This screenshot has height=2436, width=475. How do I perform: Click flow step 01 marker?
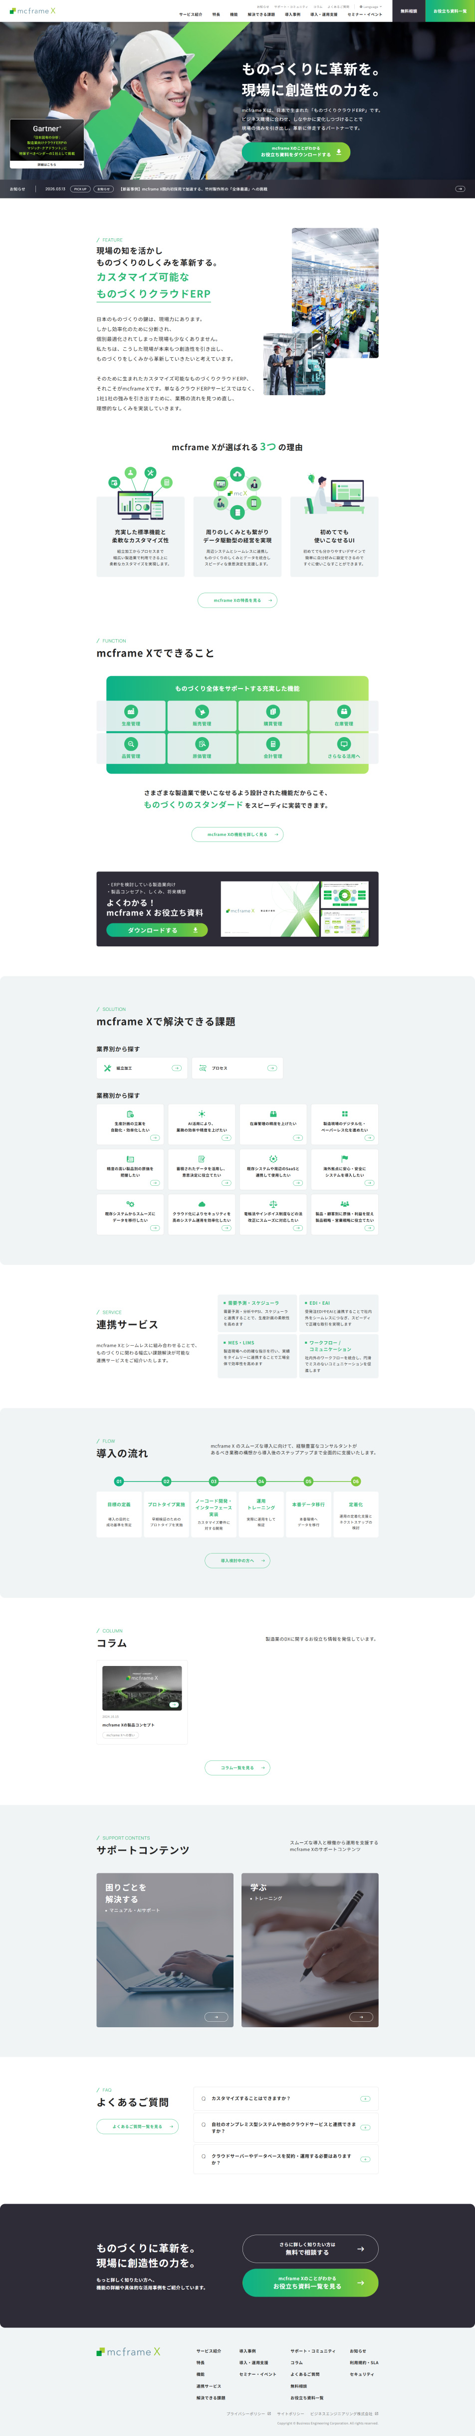tap(119, 1481)
